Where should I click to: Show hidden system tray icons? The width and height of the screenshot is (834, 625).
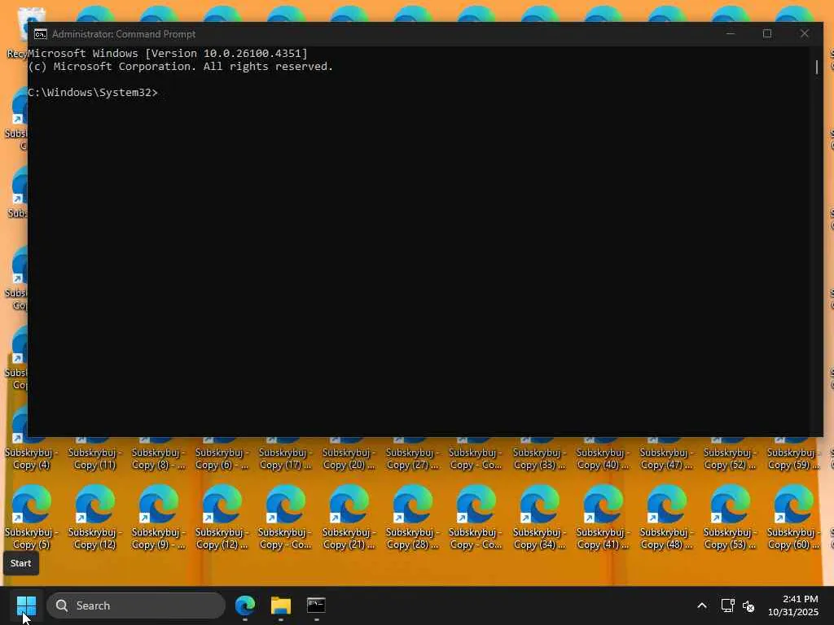pos(701,605)
